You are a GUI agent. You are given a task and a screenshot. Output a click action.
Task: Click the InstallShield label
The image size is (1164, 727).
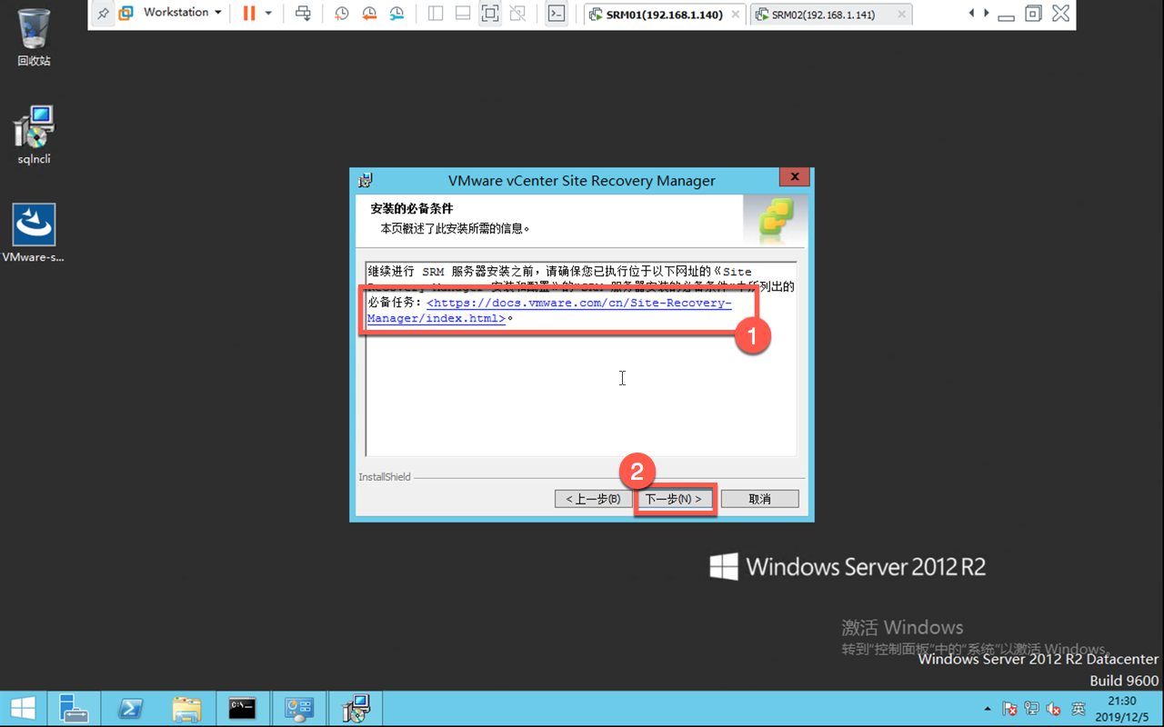coord(385,476)
